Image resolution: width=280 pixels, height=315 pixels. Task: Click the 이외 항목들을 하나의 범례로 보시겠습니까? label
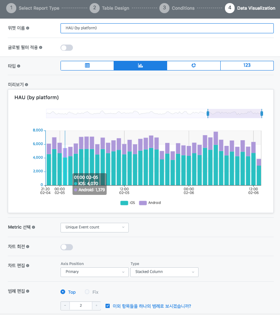pos(152,306)
